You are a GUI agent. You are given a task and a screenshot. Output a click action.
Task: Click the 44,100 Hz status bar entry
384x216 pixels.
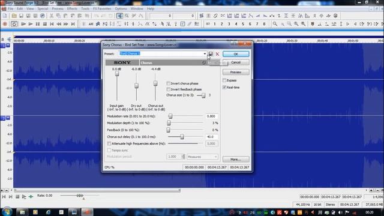point(302,205)
